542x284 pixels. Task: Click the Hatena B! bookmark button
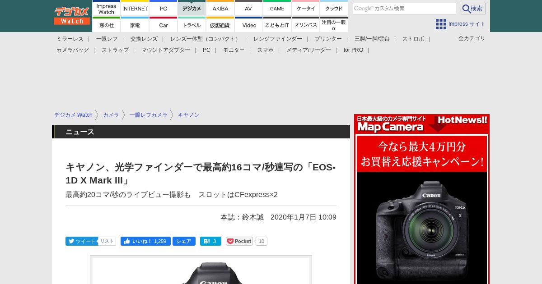(210, 241)
